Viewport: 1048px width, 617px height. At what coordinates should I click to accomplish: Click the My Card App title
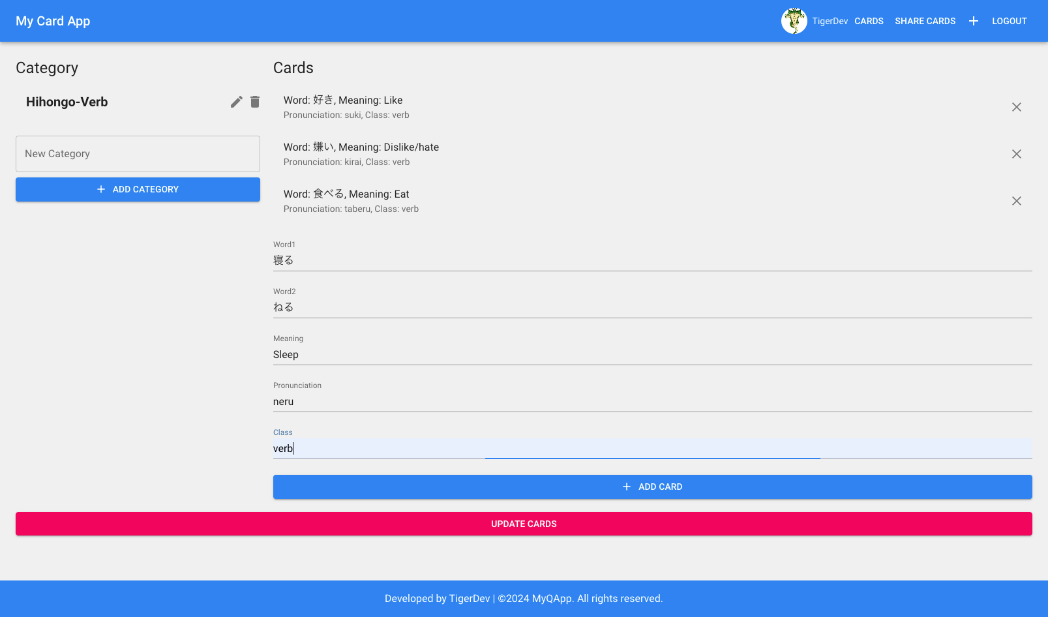coord(52,21)
